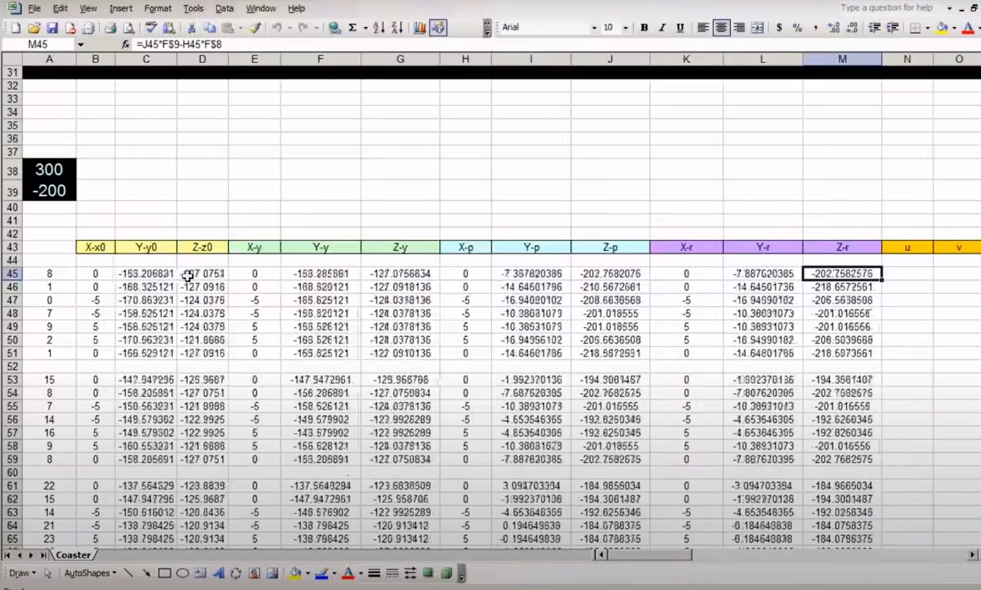The width and height of the screenshot is (981, 590).
Task: Toggle italic formatting
Action: tap(662, 28)
